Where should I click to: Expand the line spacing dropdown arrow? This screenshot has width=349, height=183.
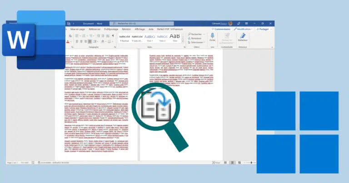[98, 42]
